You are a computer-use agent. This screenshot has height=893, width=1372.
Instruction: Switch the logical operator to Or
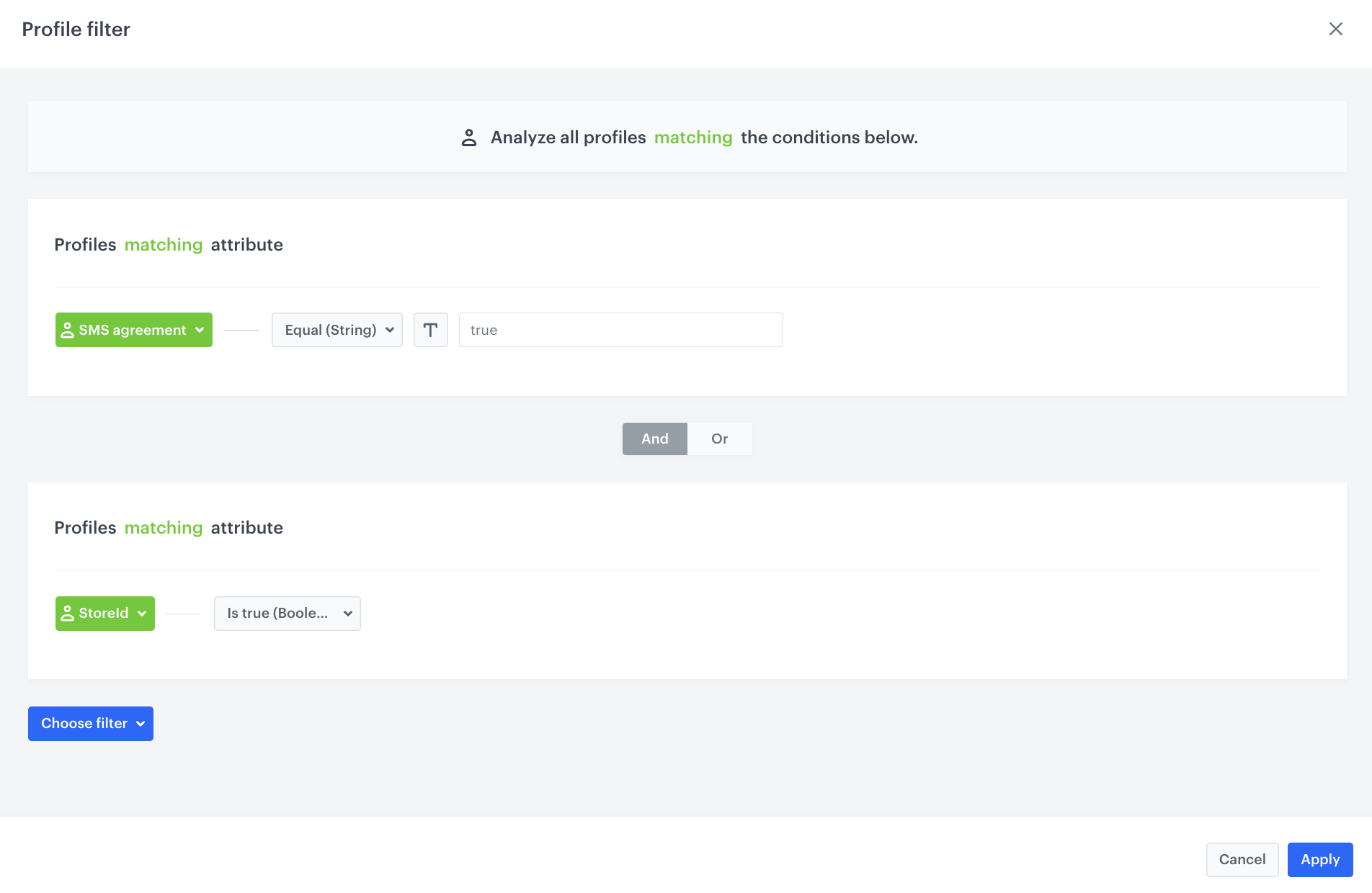[719, 439]
